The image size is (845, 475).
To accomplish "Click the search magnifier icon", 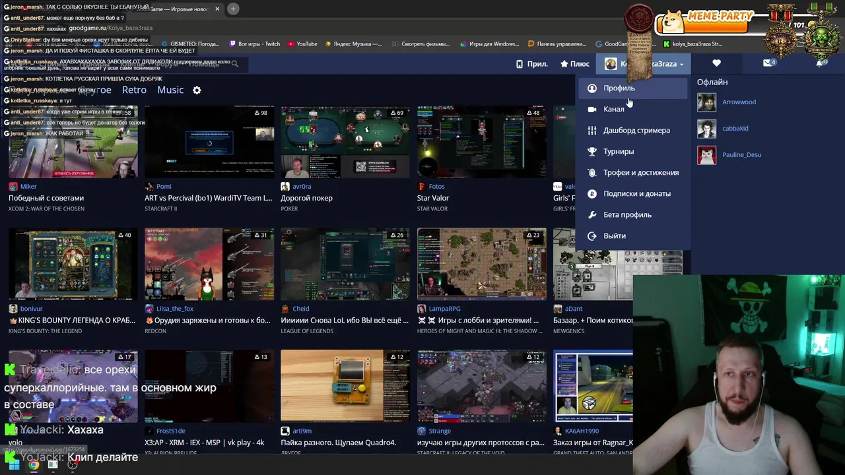I will [x=234, y=64].
